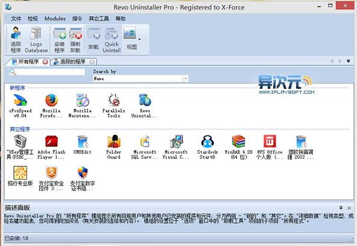The height and width of the screenshot is (246, 357).
Task: Click the 新程序 group header
Action: [x=17, y=88]
